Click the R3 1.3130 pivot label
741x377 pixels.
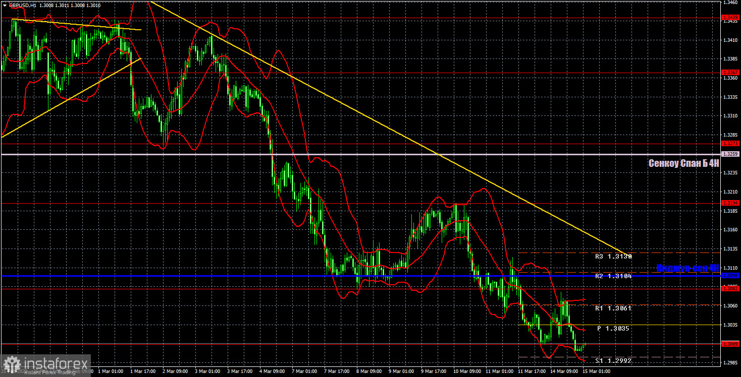coord(613,256)
